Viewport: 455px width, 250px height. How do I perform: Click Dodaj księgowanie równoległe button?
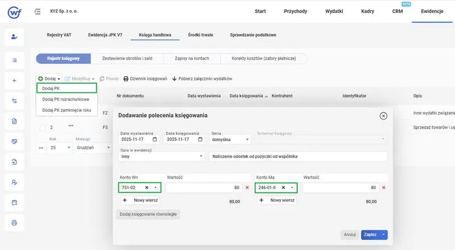pos(148,214)
